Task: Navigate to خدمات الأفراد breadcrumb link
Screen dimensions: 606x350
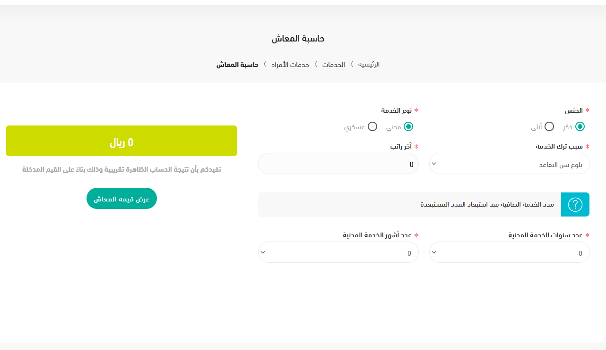Action: click(290, 64)
